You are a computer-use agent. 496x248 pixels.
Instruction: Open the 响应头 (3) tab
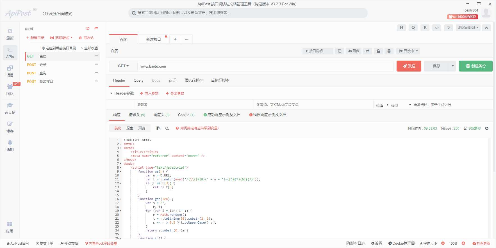[161, 115]
